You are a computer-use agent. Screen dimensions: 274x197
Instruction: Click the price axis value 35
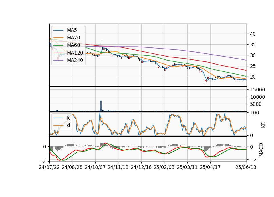click(253, 45)
